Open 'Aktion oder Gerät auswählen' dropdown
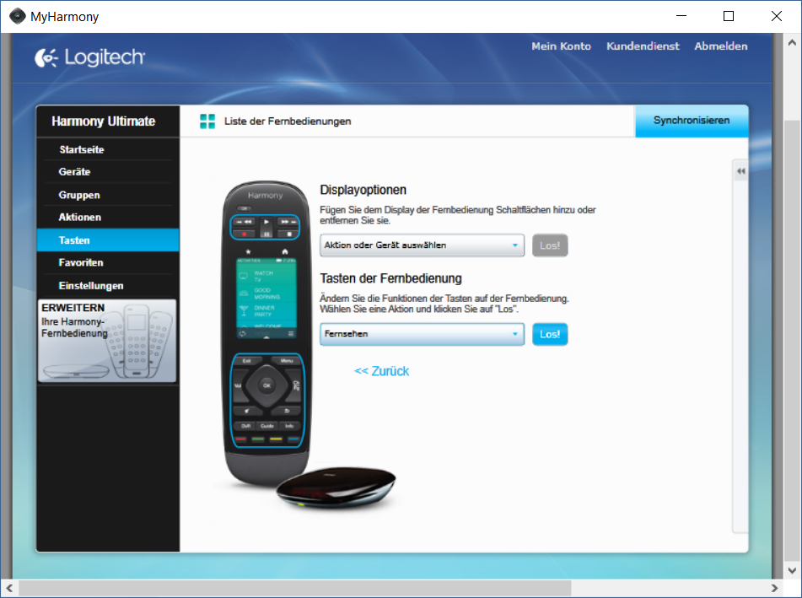802x598 pixels. [422, 245]
